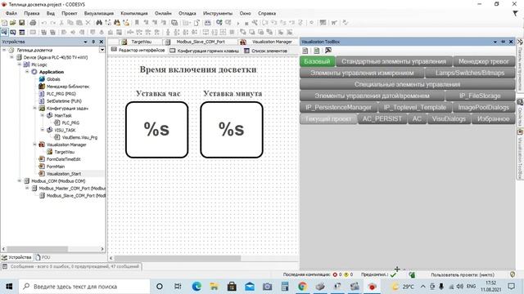Select the Уставка минута %s field

[x=232, y=130]
